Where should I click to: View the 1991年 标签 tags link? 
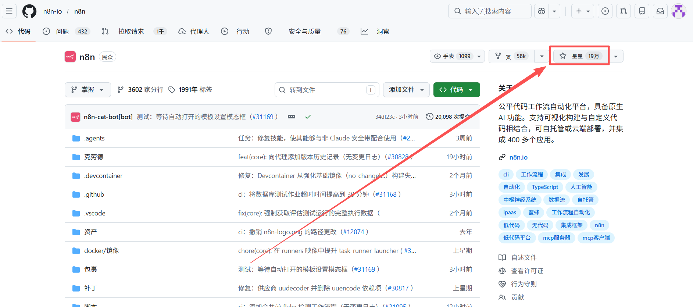(190, 90)
